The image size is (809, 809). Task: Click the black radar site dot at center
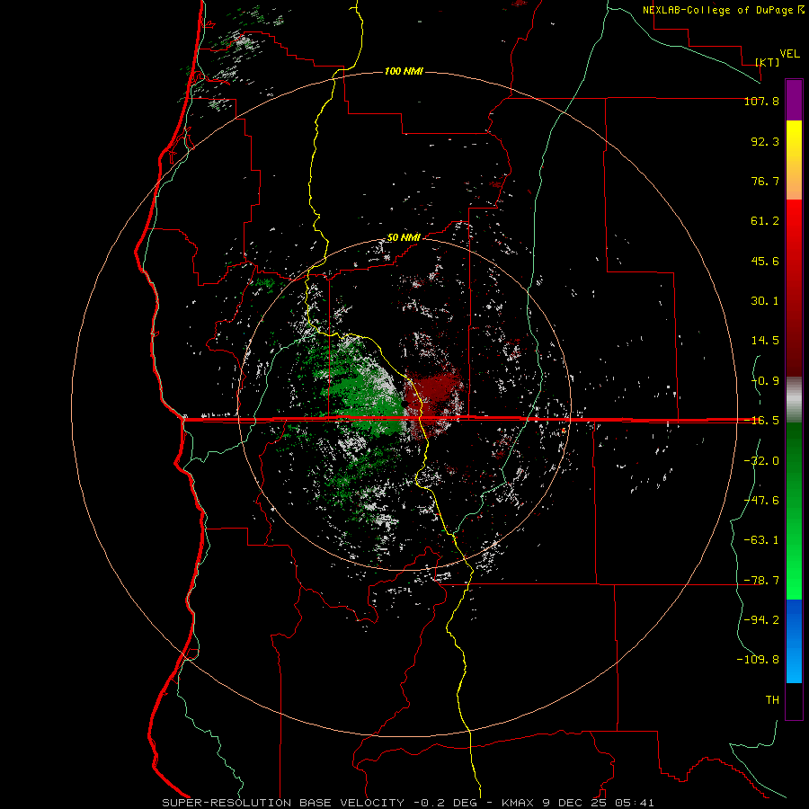405,404
